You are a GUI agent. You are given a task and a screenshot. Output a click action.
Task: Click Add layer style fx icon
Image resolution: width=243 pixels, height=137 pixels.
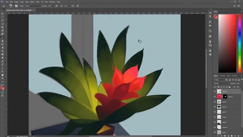(221, 136)
